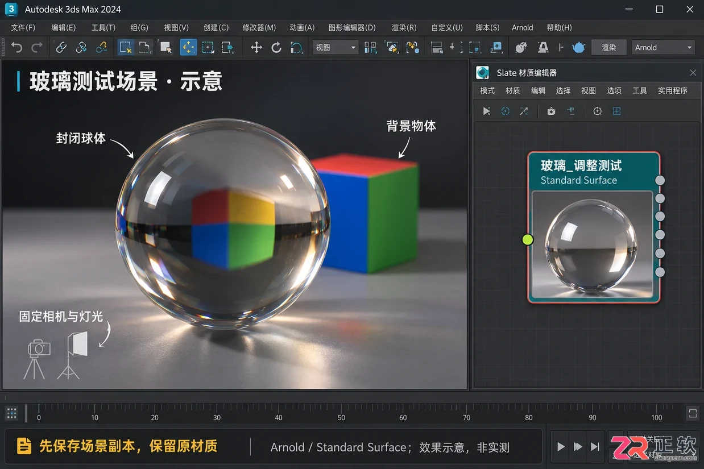
Task: Toggle the Slate blue grid view icon
Action: [x=616, y=111]
